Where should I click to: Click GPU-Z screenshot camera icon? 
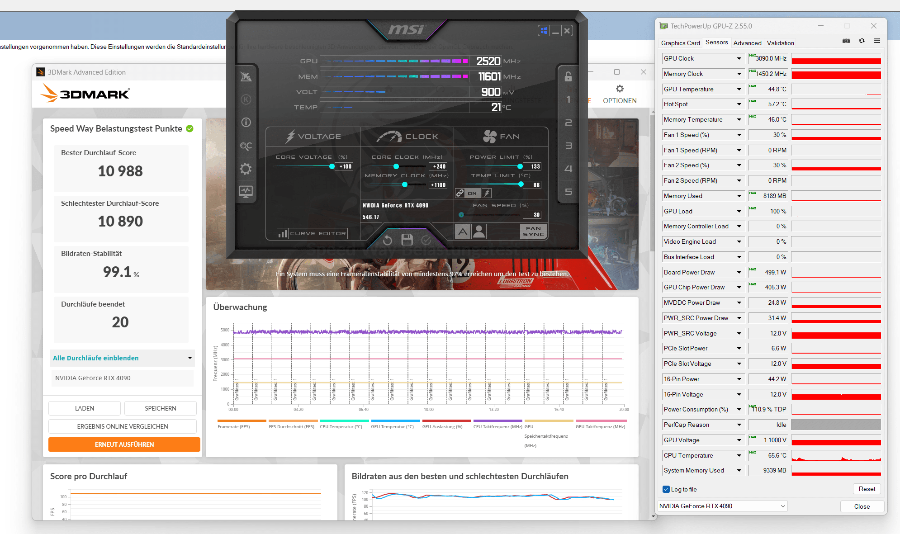846,41
